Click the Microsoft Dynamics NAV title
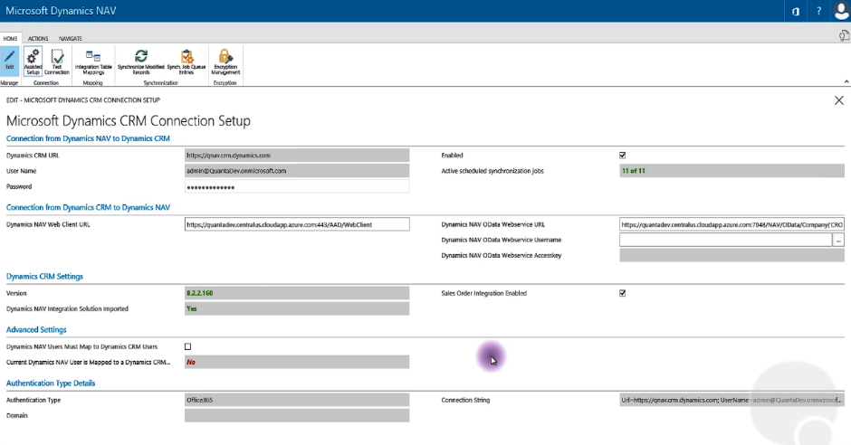851x445 pixels. click(61, 11)
